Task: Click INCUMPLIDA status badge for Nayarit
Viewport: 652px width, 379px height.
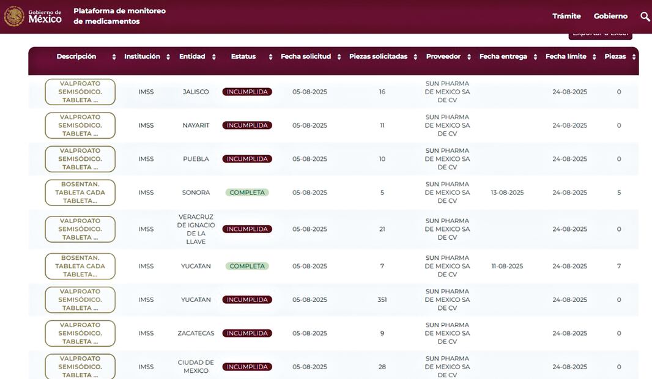Action: coord(247,125)
